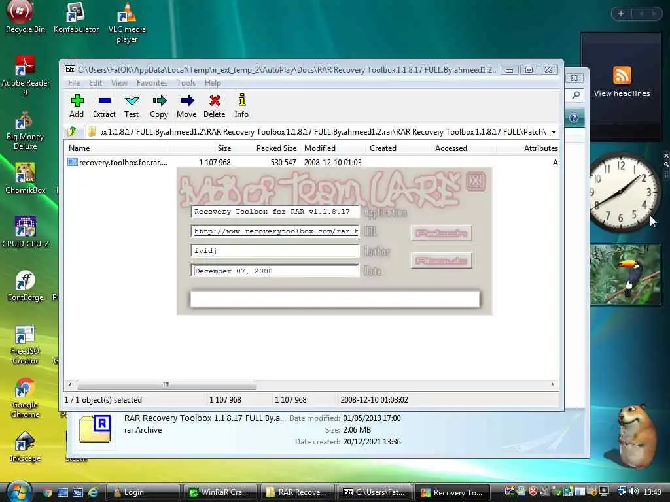Open FontForge desktop icon
This screenshot has width=670, height=502.
tap(26, 286)
